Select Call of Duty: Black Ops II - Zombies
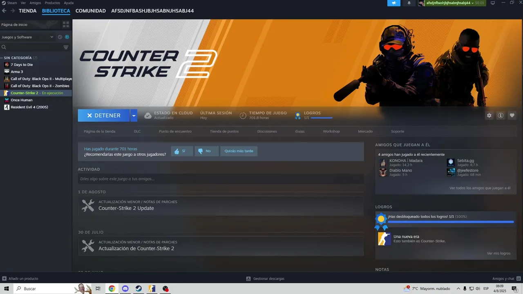This screenshot has height=294, width=523. point(36,86)
